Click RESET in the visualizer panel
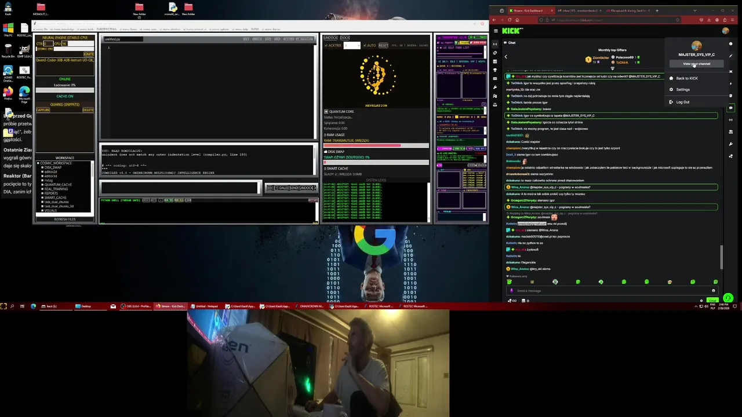 click(383, 45)
